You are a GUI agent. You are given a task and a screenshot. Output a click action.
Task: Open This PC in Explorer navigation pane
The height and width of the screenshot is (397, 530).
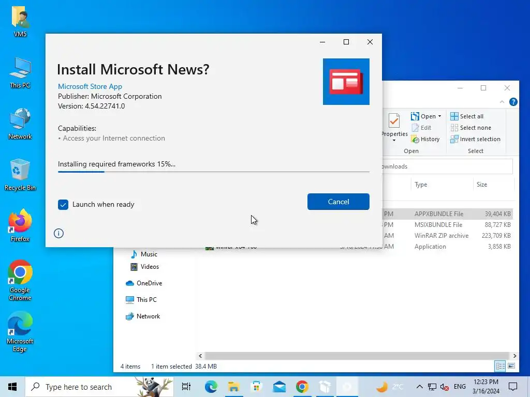(141, 300)
